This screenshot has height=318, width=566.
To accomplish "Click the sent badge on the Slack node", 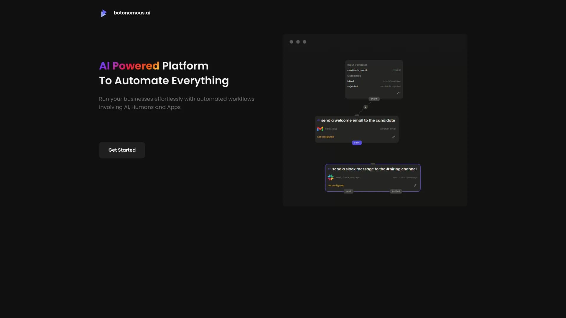I will point(348,191).
